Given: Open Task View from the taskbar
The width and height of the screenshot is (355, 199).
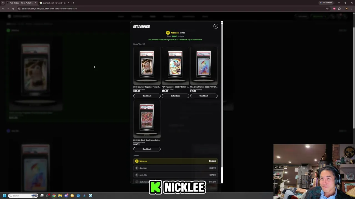Looking at the screenshot, I should pyautogui.click(x=42, y=196).
